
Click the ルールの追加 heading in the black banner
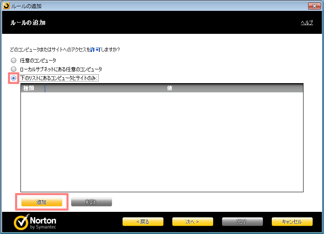[28, 23]
